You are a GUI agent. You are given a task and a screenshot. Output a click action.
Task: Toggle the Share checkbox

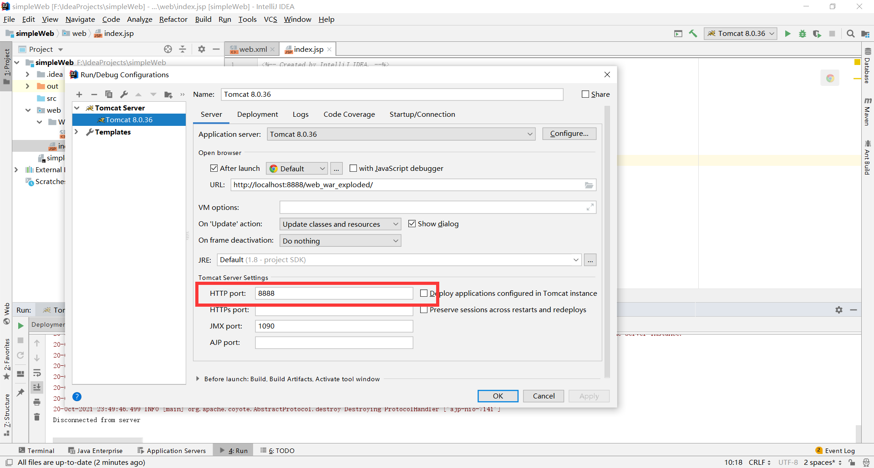coord(585,94)
